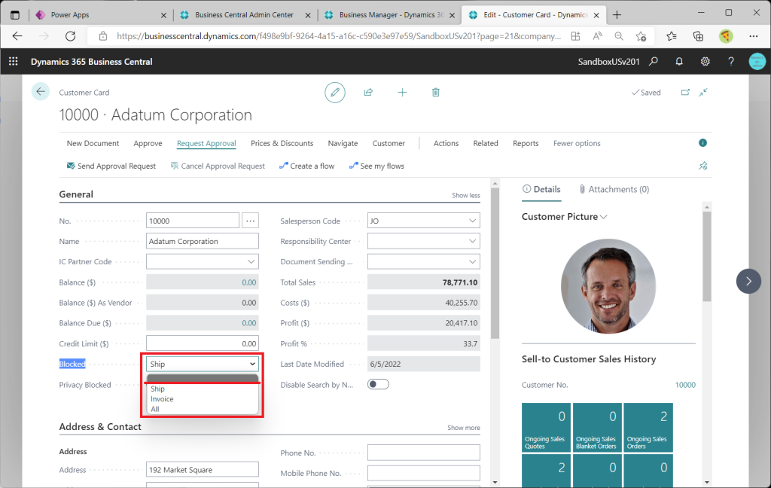Click the Details pane scrollbar
The image size is (771, 488).
click(707, 256)
